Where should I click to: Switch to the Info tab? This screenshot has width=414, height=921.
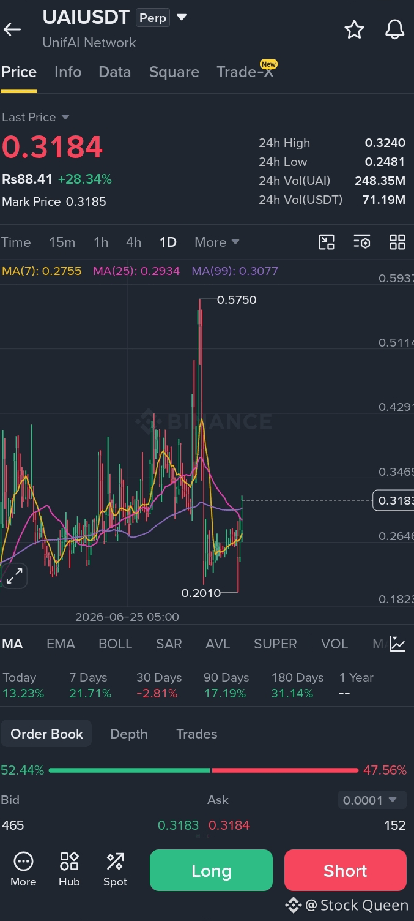[68, 72]
